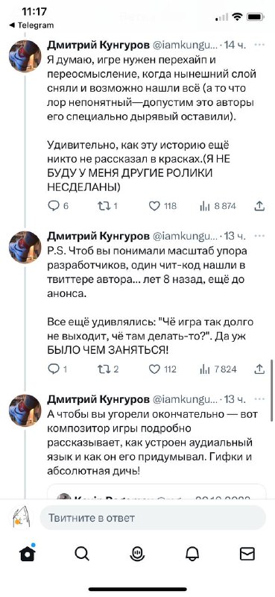Share the second tweet via upload icon

pyautogui.click(x=259, y=369)
